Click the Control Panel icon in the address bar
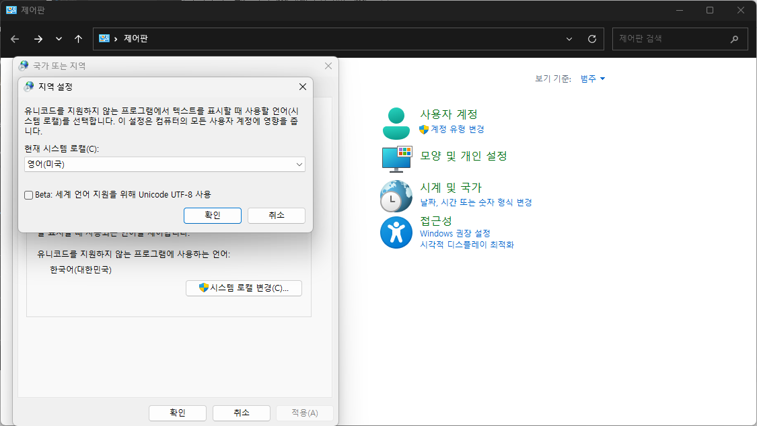The height and width of the screenshot is (426, 757). tap(104, 38)
